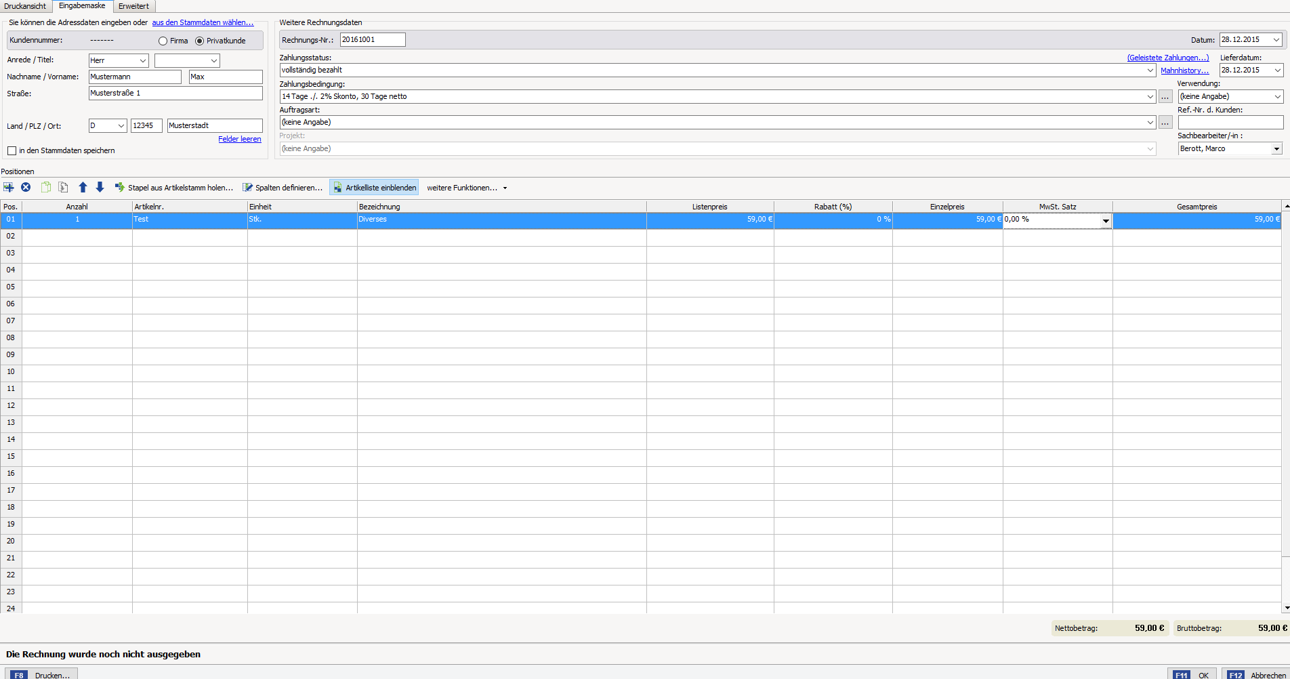Click the PLZ field containing 12345
Screen dimensions: 1290x679
click(146, 126)
